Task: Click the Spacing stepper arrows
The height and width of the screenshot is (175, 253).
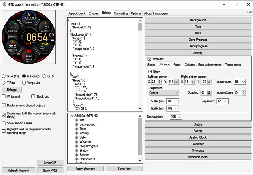Action: click(209, 92)
